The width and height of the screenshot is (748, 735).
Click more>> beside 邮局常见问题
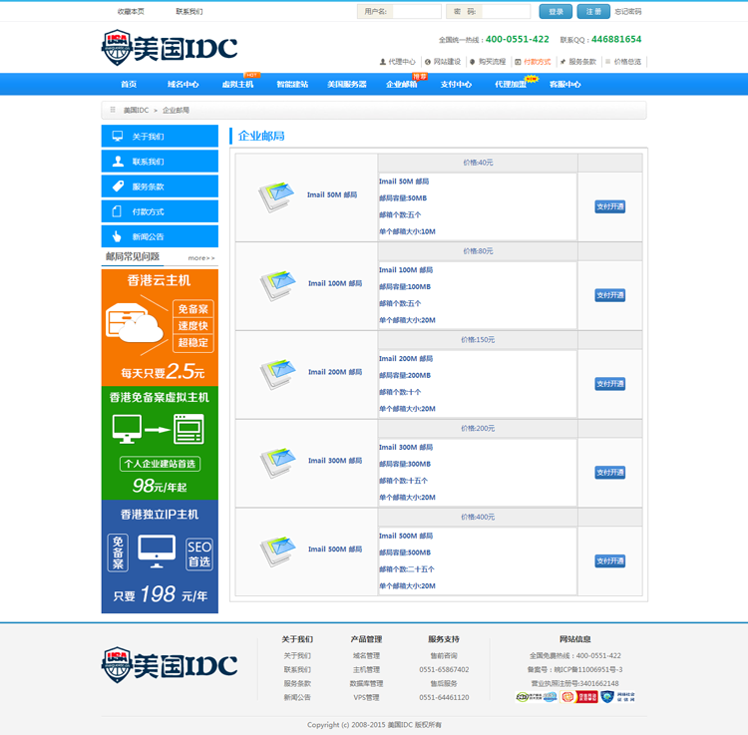click(x=201, y=258)
